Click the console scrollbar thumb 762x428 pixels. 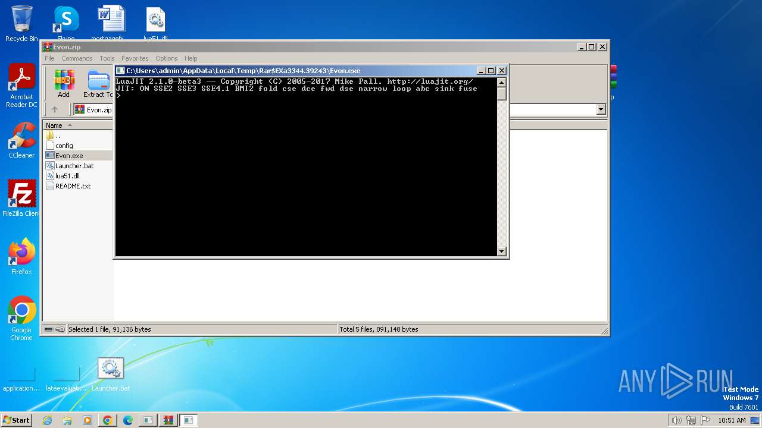pyautogui.click(x=501, y=94)
